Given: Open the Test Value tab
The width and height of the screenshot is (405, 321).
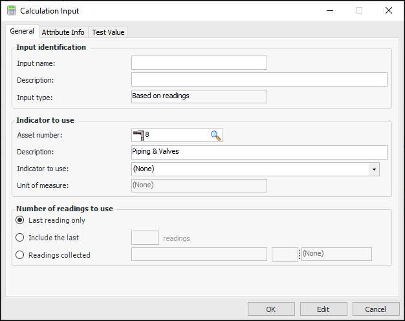Looking at the screenshot, I should pyautogui.click(x=108, y=32).
